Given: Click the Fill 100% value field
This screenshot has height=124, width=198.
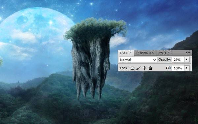Looking at the screenshot, I should tap(178, 68).
